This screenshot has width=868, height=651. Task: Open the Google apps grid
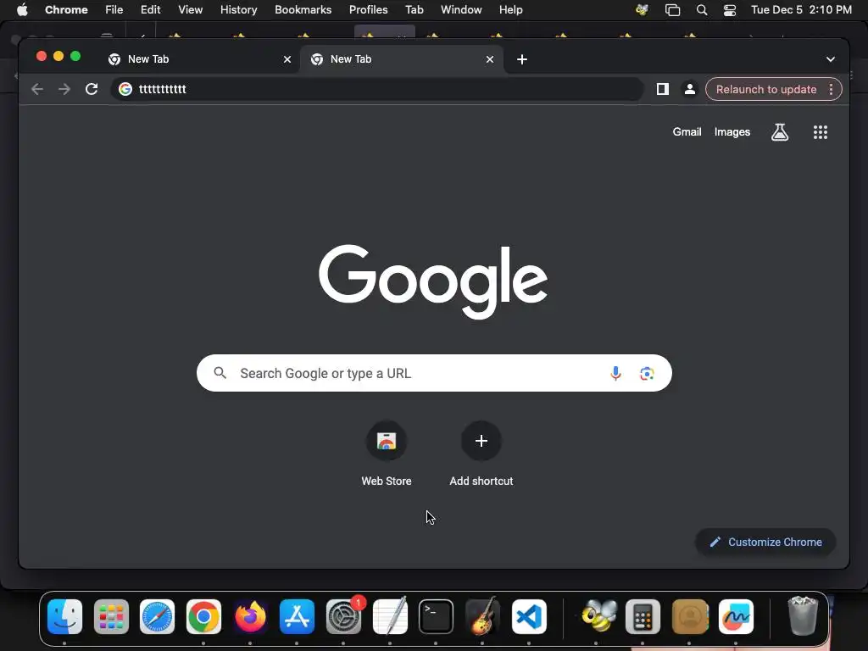(821, 131)
